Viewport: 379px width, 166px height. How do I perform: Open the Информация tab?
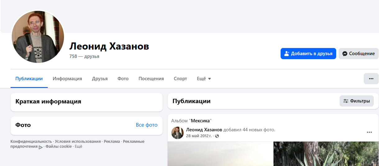click(67, 79)
